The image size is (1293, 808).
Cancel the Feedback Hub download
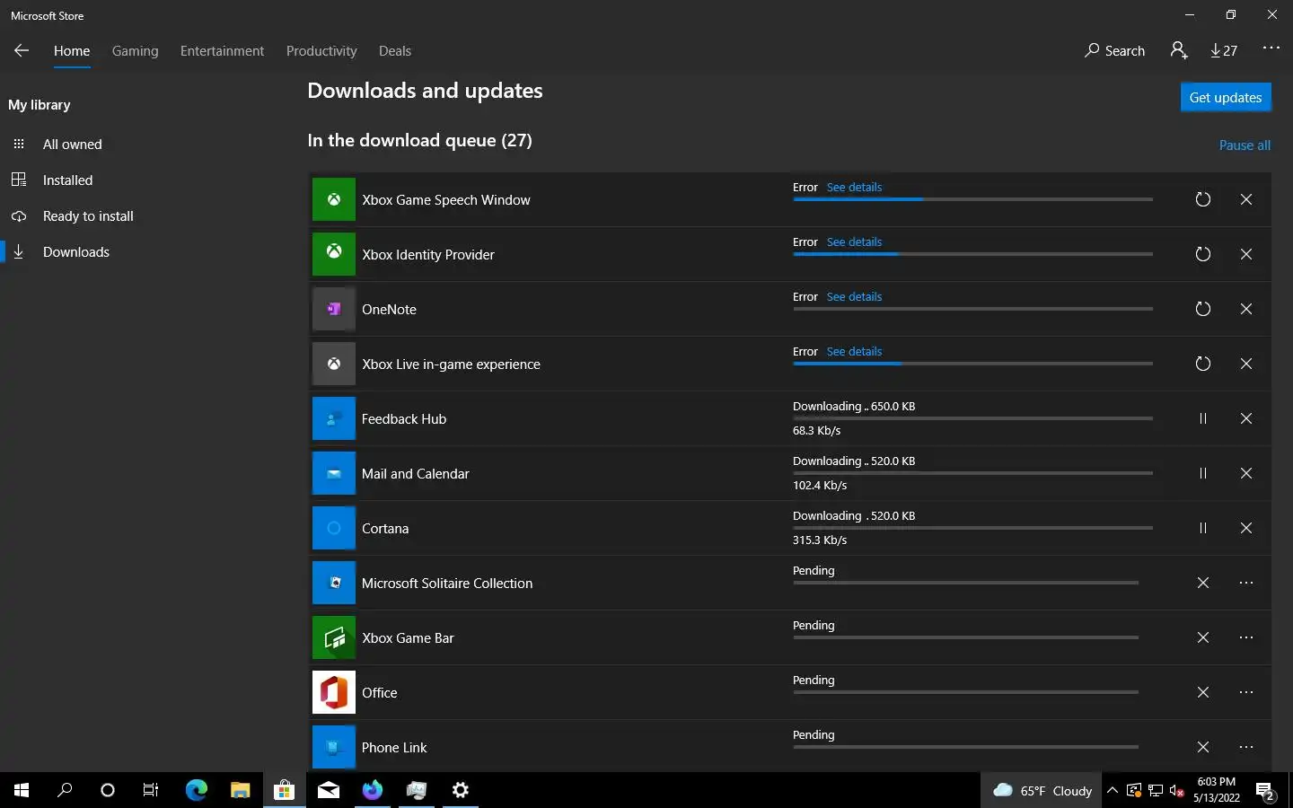(1246, 418)
